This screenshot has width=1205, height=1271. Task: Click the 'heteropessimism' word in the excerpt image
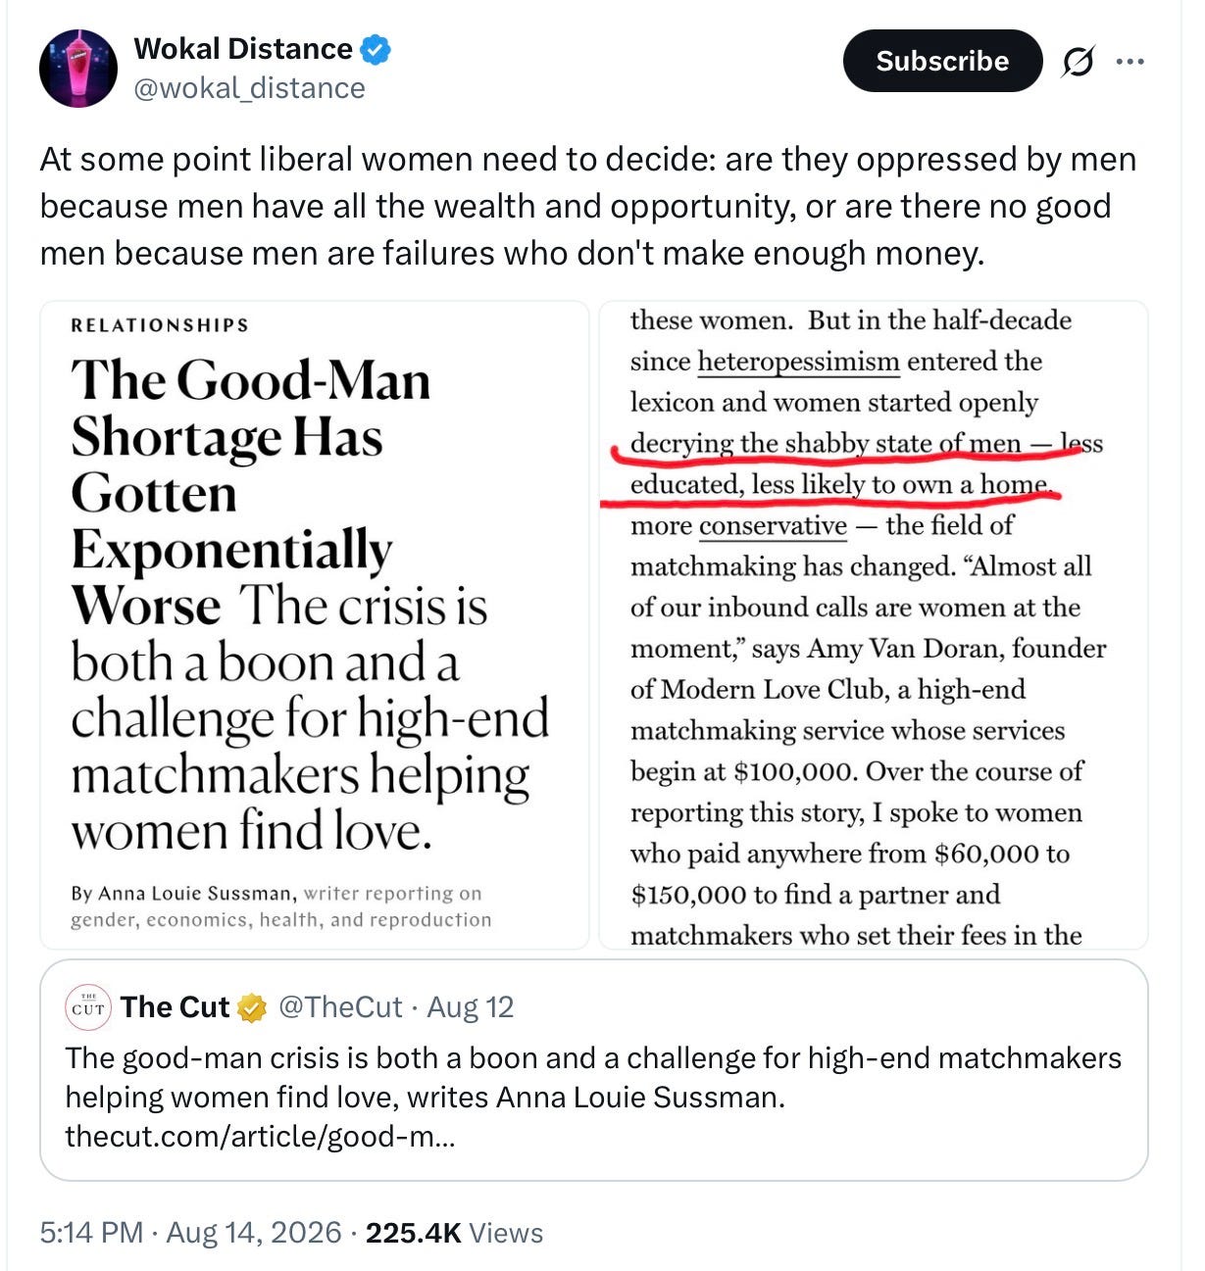point(798,362)
